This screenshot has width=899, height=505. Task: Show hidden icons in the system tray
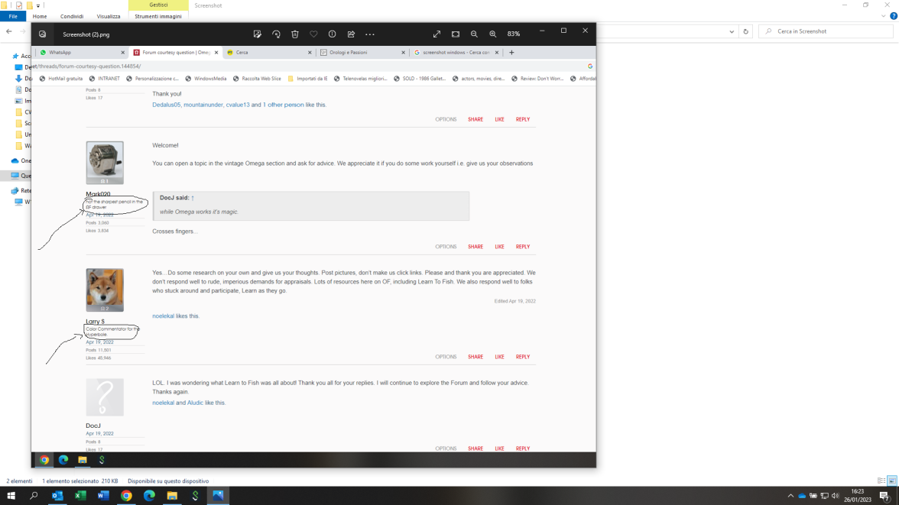click(x=790, y=496)
